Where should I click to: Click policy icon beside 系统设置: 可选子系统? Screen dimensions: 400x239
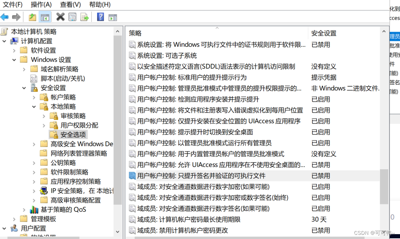[132, 56]
